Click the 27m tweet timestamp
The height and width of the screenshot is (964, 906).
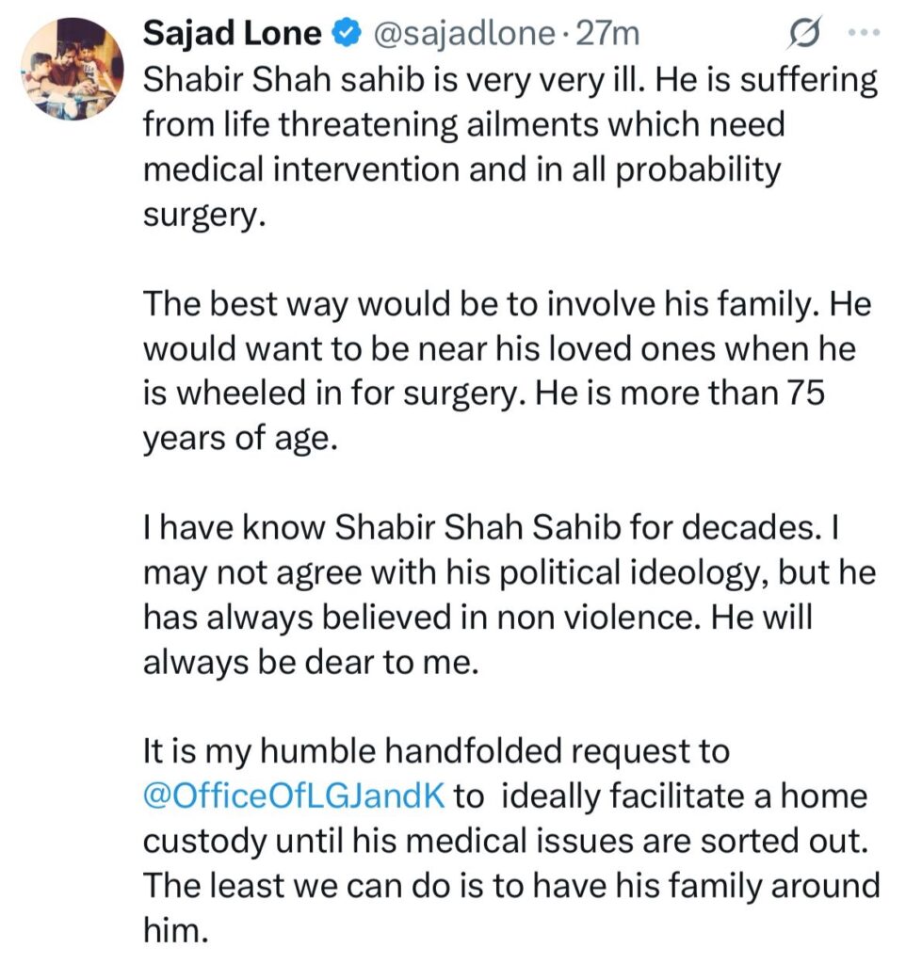[x=611, y=35]
